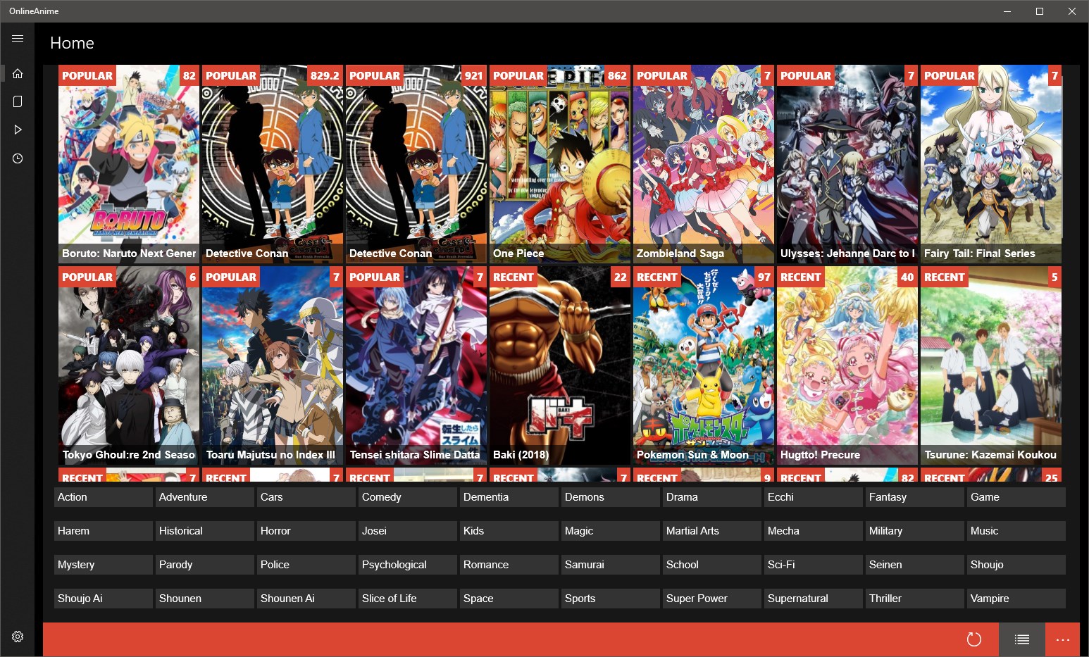Open Fairy Tail: Final Series poster
Image resolution: width=1089 pixels, height=657 pixels.
991,164
